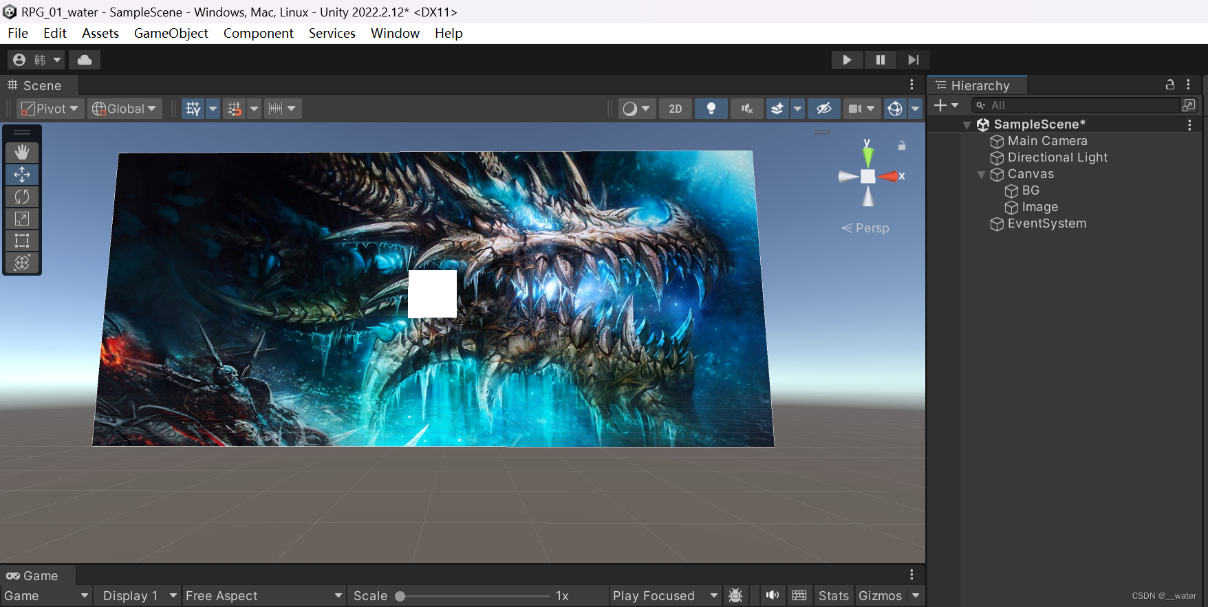
Task: Select Image object in Hierarchy
Action: [1031, 207]
